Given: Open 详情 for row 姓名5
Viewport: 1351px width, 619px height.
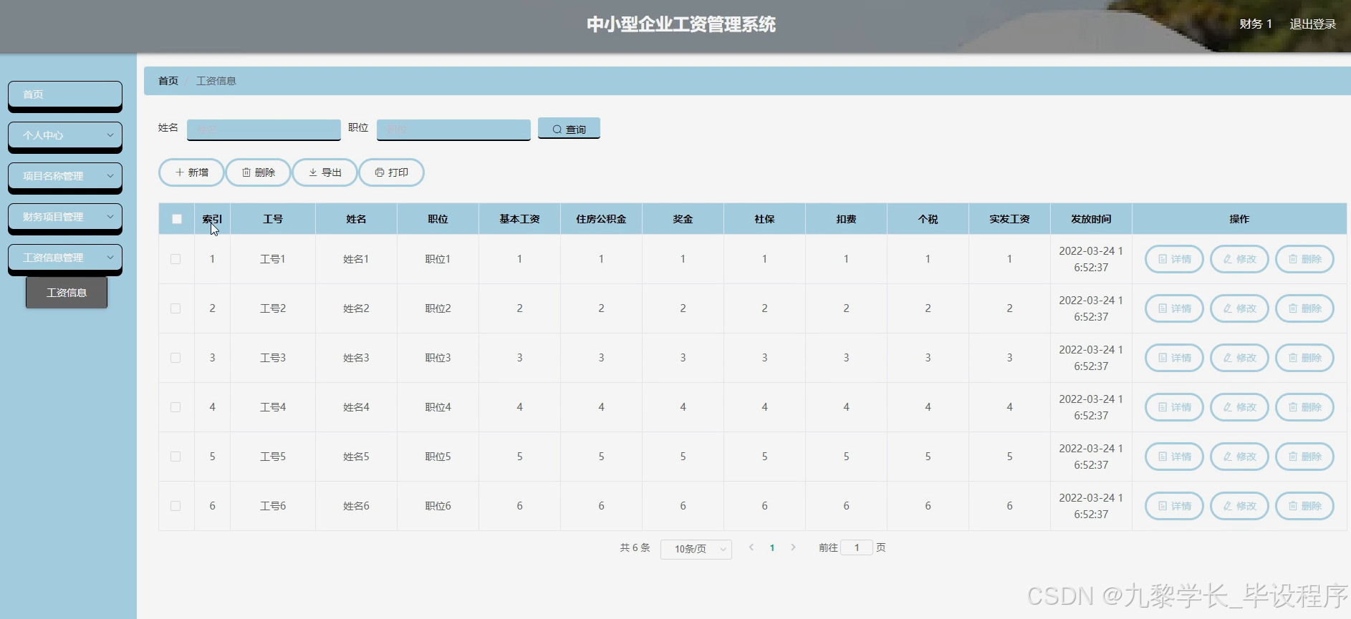Looking at the screenshot, I should [x=1174, y=457].
